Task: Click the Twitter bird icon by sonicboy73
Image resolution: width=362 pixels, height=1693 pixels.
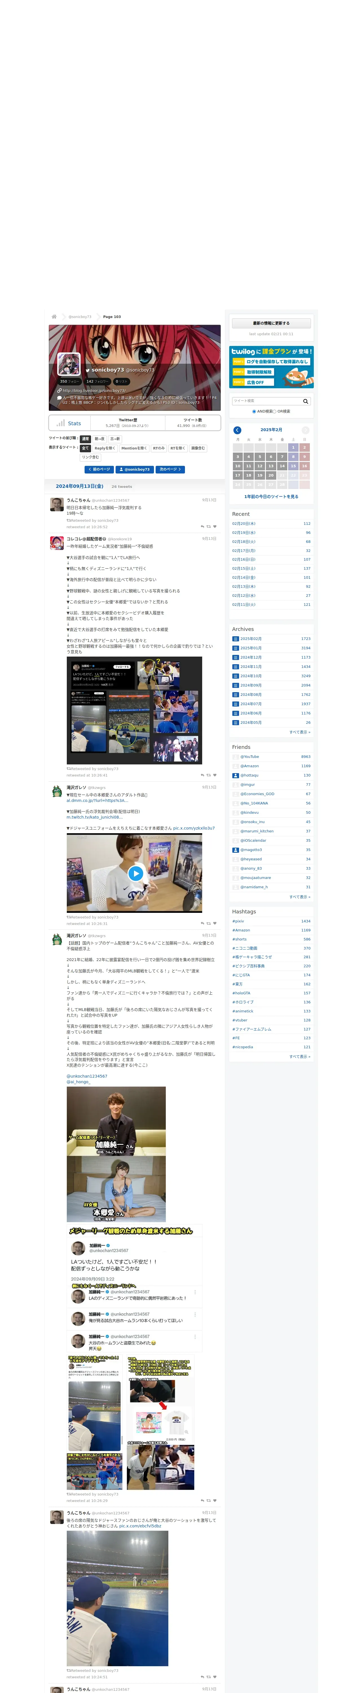Action: (87, 371)
